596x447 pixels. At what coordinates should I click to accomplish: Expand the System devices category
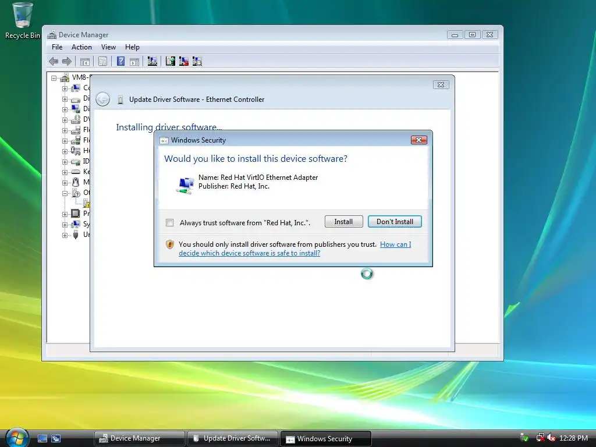(65, 225)
